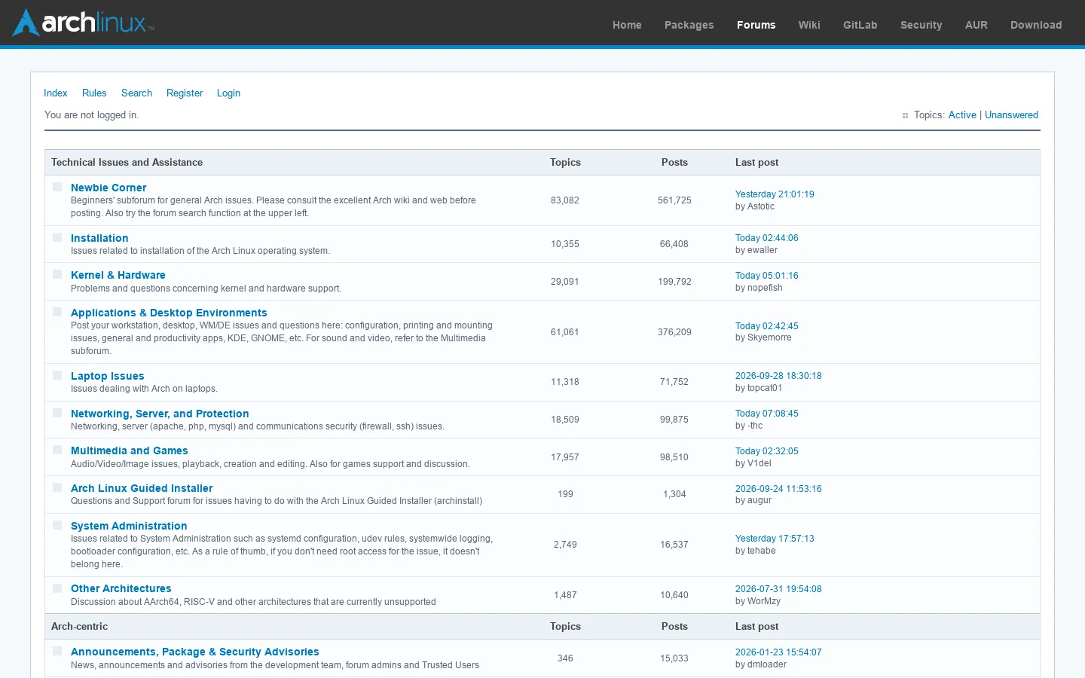Click the Arch Linux logo

[84, 23]
